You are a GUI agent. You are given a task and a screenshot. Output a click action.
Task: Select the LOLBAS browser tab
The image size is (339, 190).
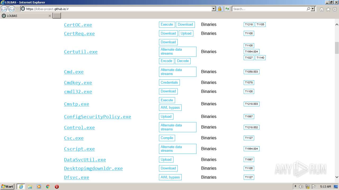[26, 16]
